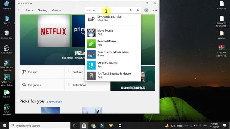The height and width of the screenshot is (129, 230).
Task: Open the action center notifications icon
Action: coord(224,125)
